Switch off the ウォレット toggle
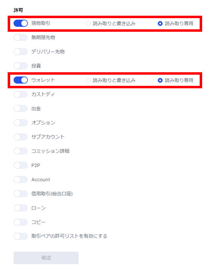The height and width of the screenshot is (268, 206). (21, 80)
